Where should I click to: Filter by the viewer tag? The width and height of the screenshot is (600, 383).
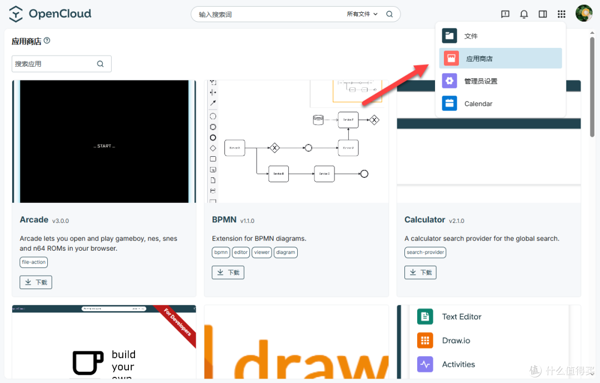point(262,252)
